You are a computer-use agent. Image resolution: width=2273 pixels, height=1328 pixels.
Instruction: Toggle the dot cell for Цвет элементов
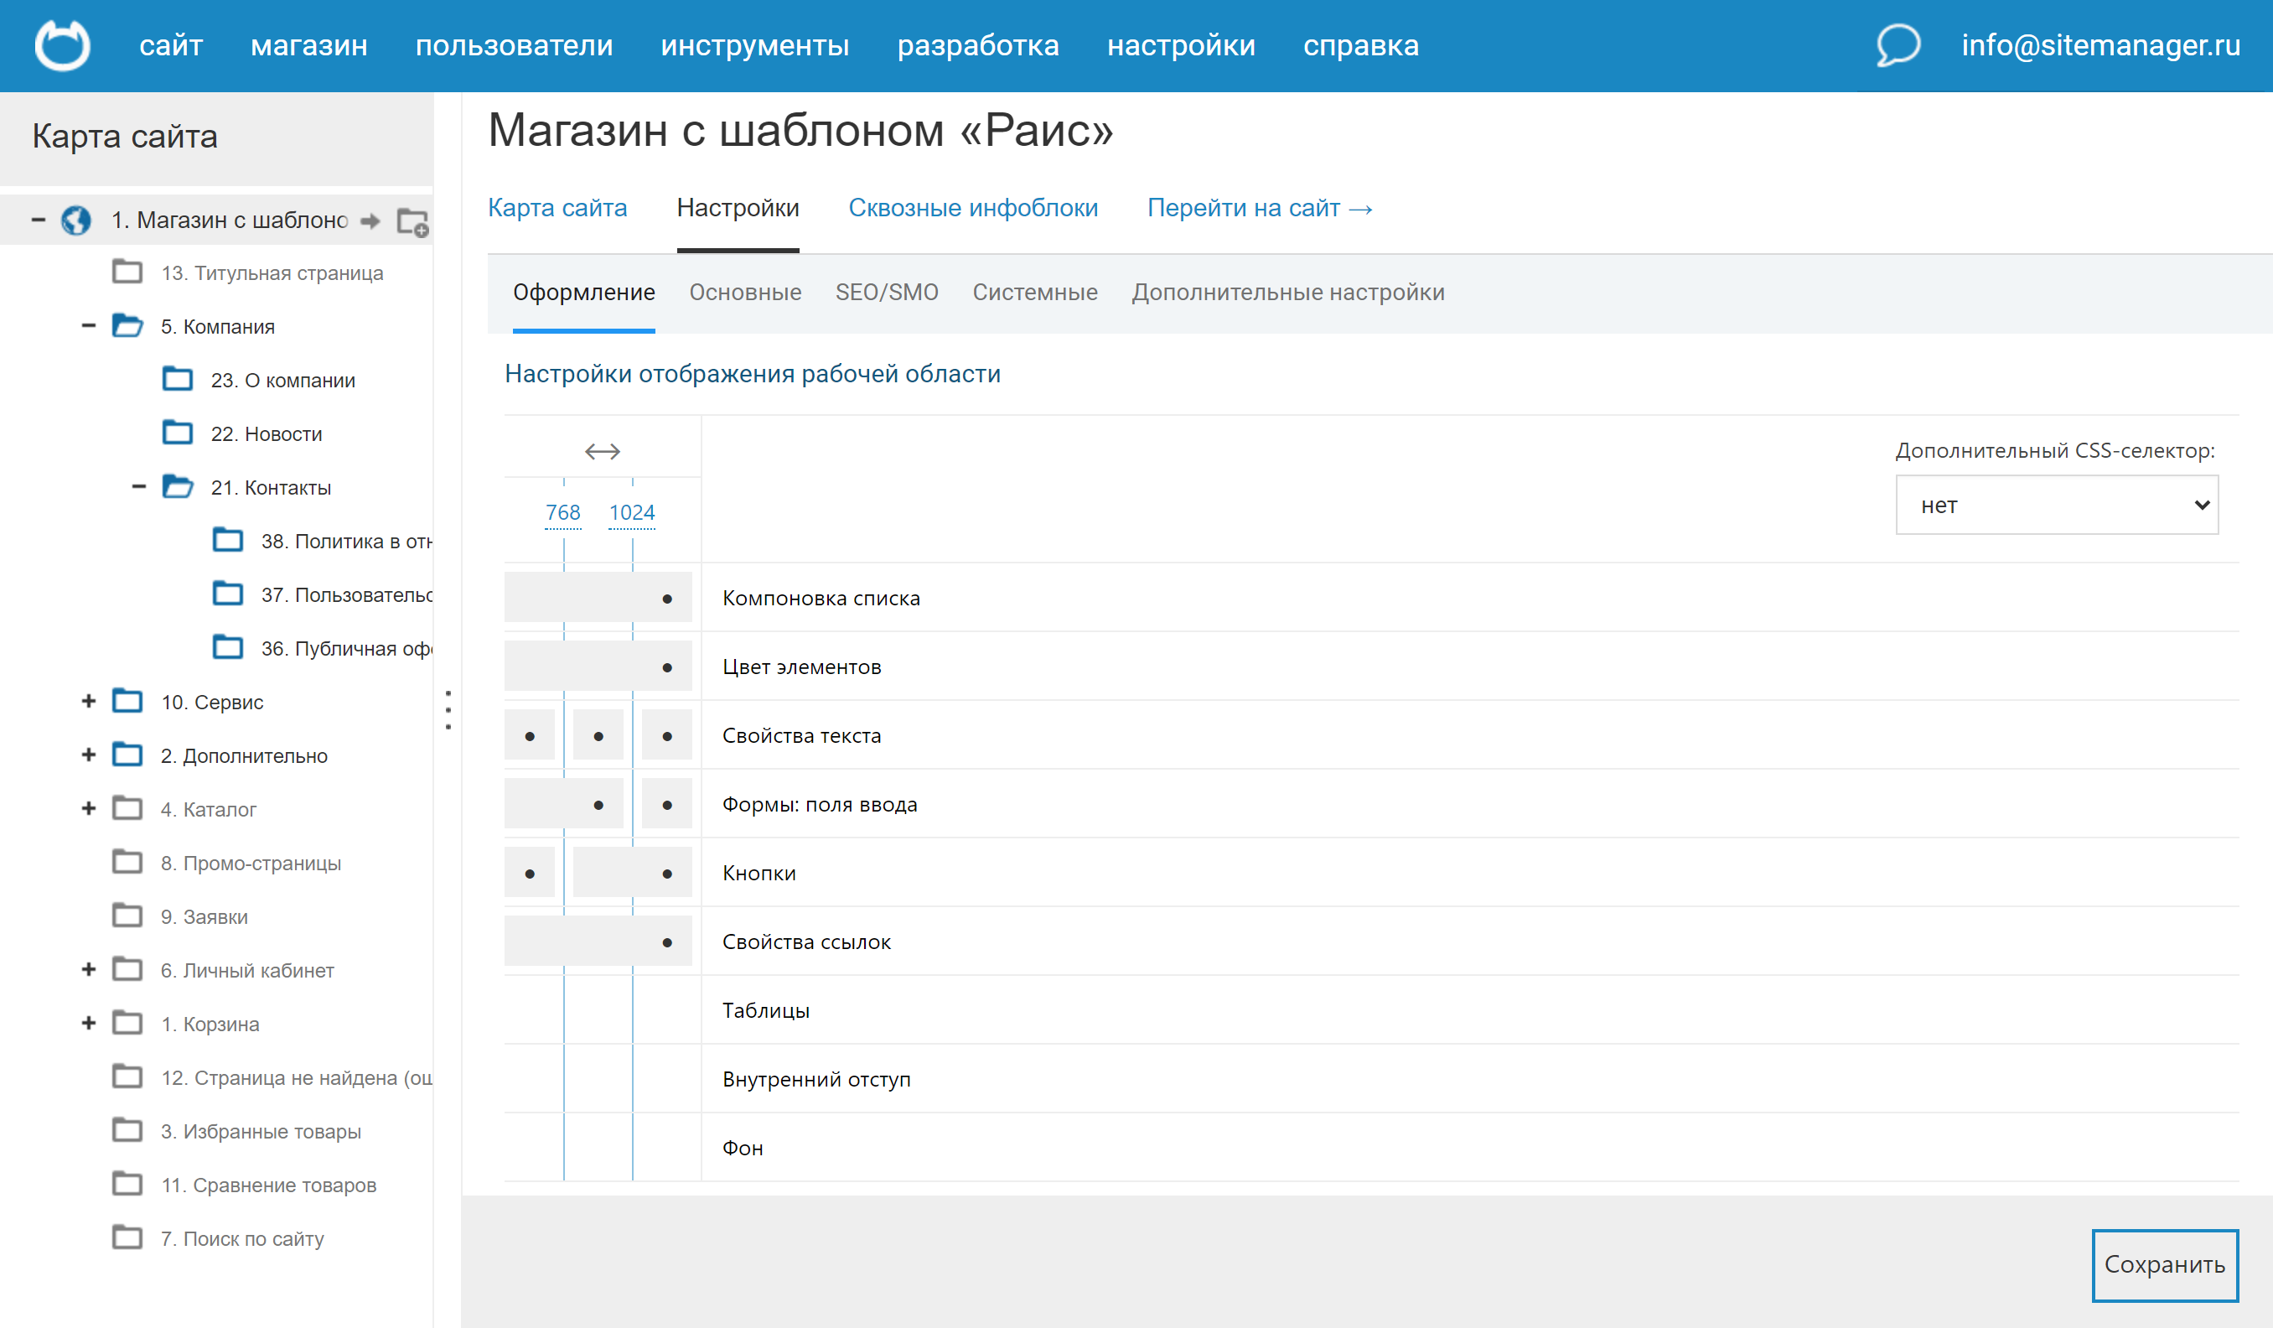pos(666,667)
